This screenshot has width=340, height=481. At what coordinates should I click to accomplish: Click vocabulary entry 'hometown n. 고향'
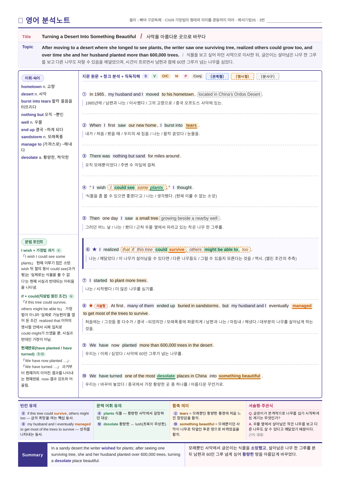[x=38, y=86]
